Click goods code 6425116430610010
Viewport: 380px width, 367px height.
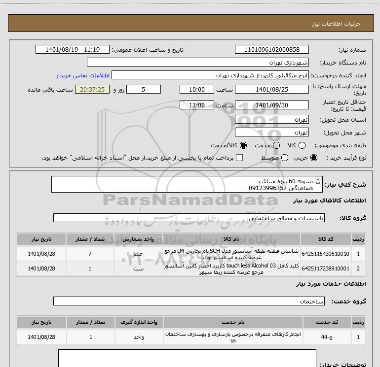pyautogui.click(x=325, y=254)
